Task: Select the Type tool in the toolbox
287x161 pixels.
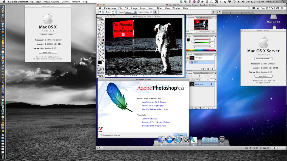Action: coord(103,47)
